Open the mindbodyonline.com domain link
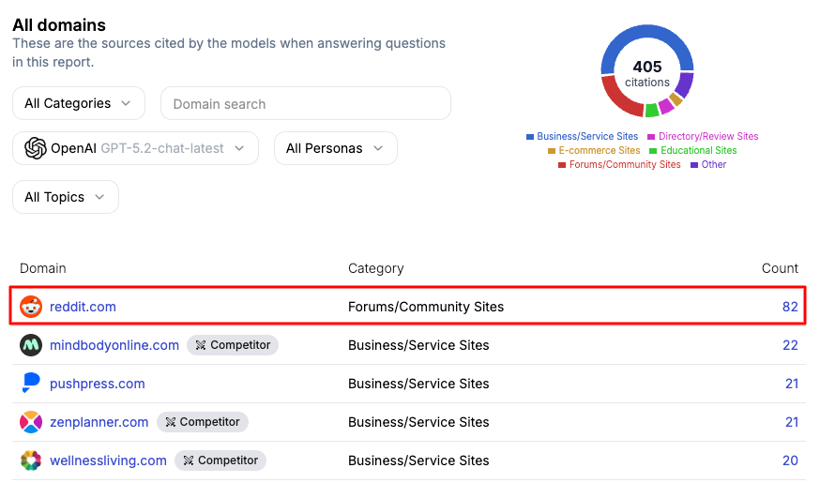 (114, 345)
